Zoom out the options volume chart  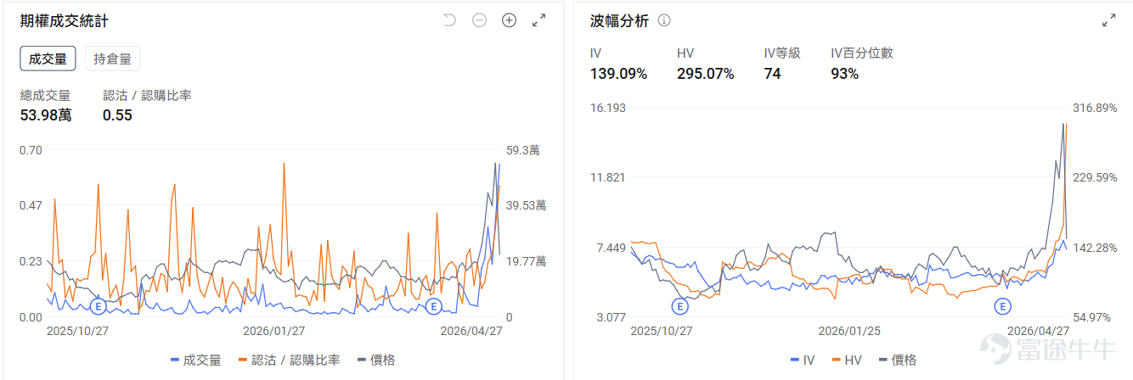(x=479, y=20)
